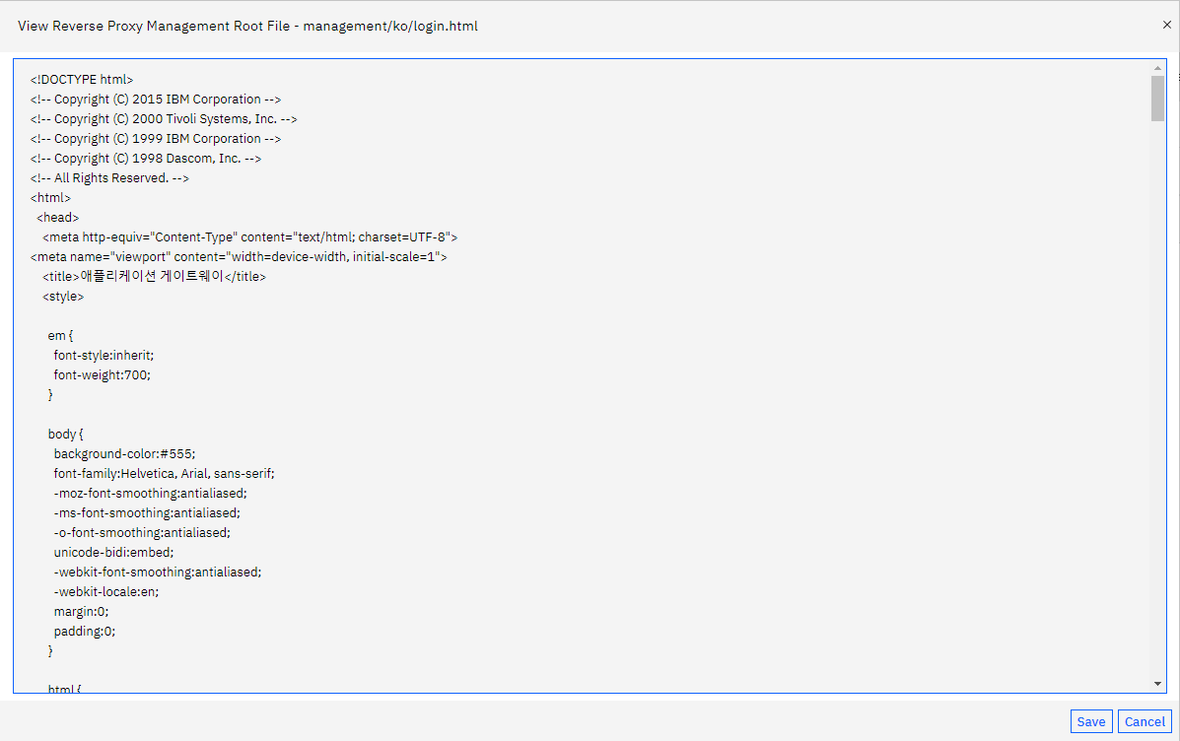The height and width of the screenshot is (741, 1180).
Task: Click the meta viewport line
Action: pos(239,256)
